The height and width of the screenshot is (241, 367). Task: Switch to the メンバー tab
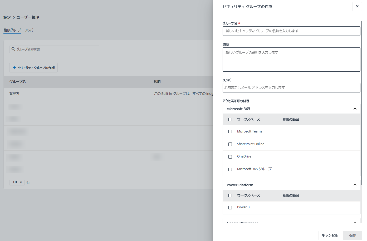[30, 30]
